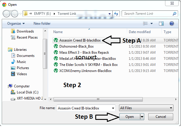Expand the File name dropdown arrow
181x128 pixels.
click(113, 108)
